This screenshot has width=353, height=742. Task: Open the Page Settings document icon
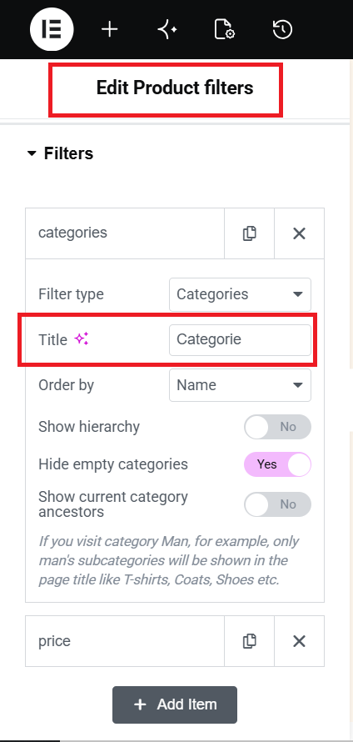coord(225,30)
